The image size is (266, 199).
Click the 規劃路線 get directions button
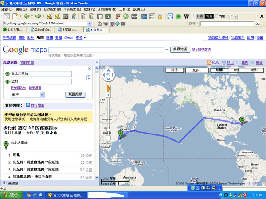75,95
